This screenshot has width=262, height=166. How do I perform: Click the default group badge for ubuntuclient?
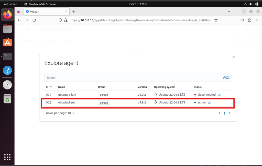[104, 103]
